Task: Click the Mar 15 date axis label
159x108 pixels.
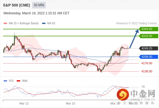Action: point(71,103)
